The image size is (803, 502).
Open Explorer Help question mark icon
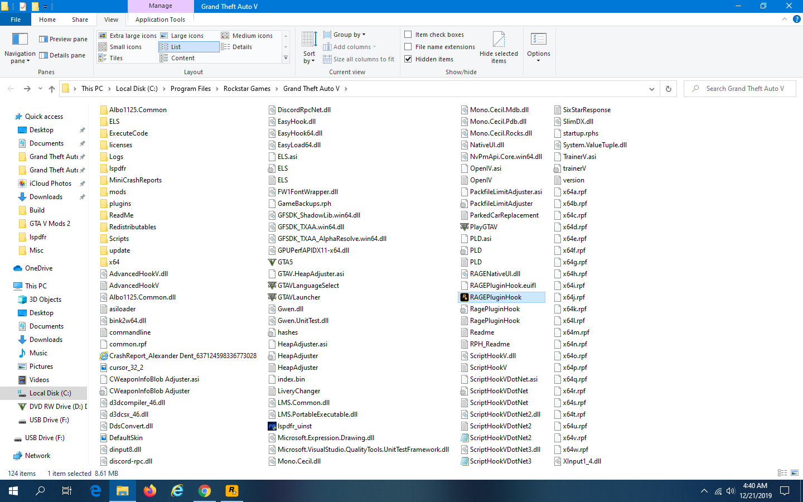tap(796, 19)
